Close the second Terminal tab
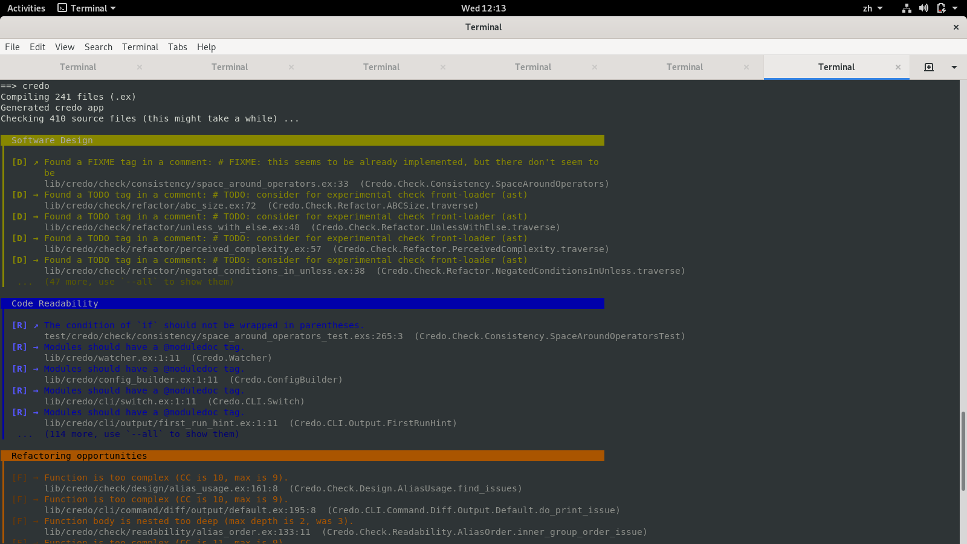967x544 pixels. tap(291, 67)
